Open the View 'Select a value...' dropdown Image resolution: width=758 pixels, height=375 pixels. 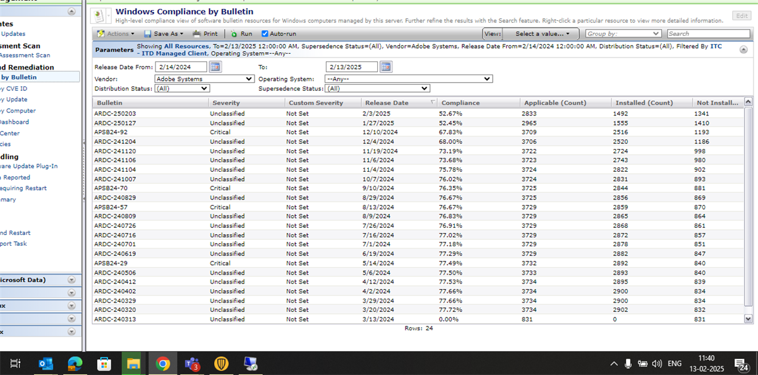click(x=542, y=33)
